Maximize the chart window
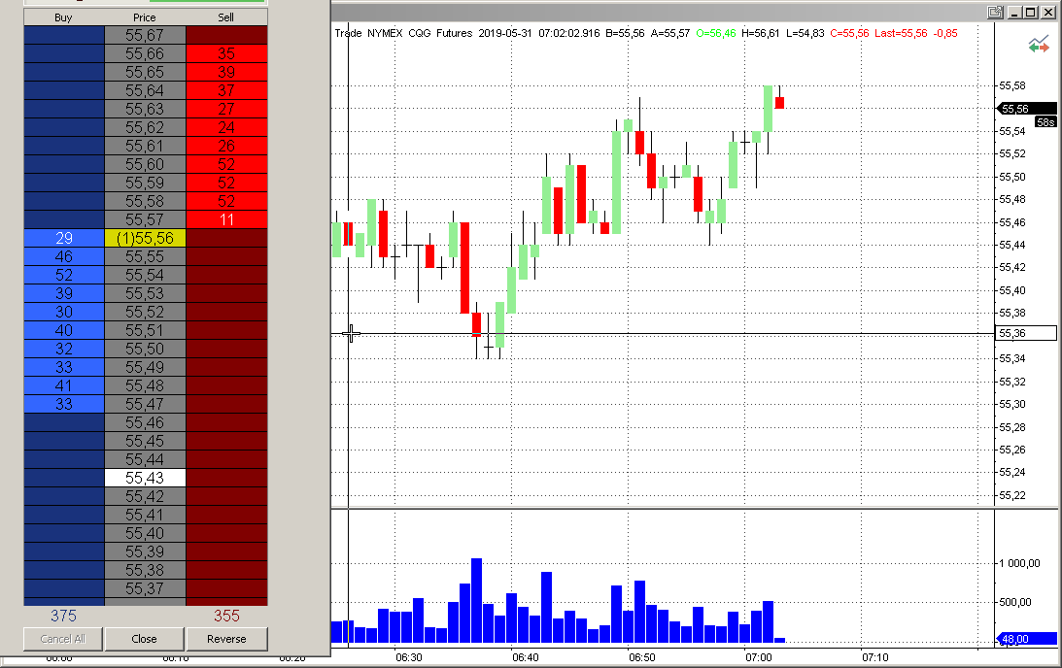The height and width of the screenshot is (668, 1062). 1030,13
